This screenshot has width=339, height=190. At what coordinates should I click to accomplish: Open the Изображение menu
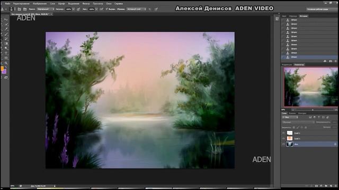(40, 4)
